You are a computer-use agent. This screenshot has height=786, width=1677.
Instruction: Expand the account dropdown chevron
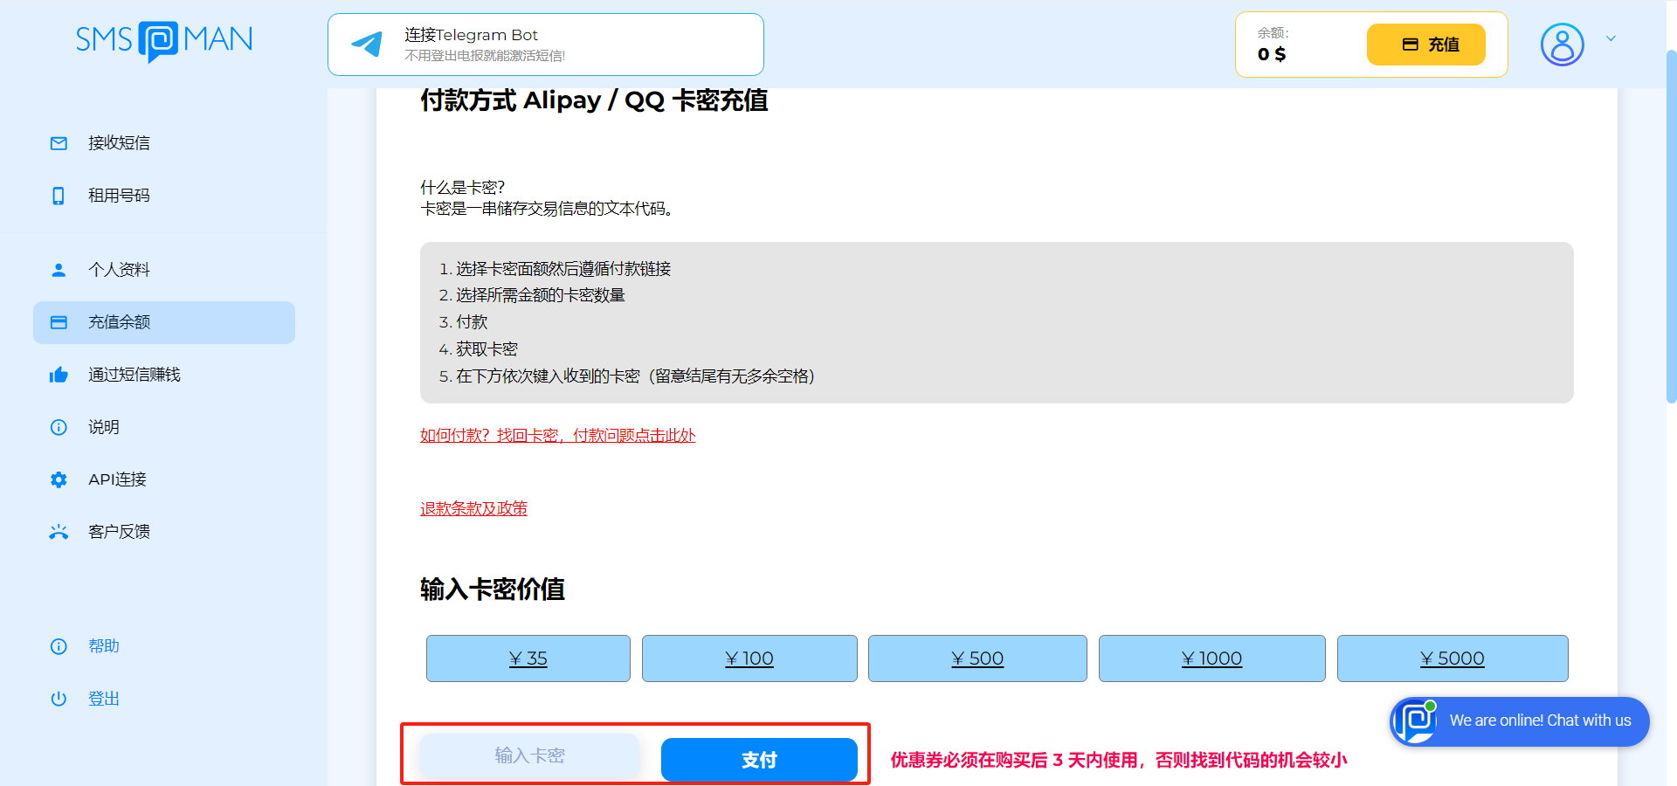click(x=1611, y=39)
